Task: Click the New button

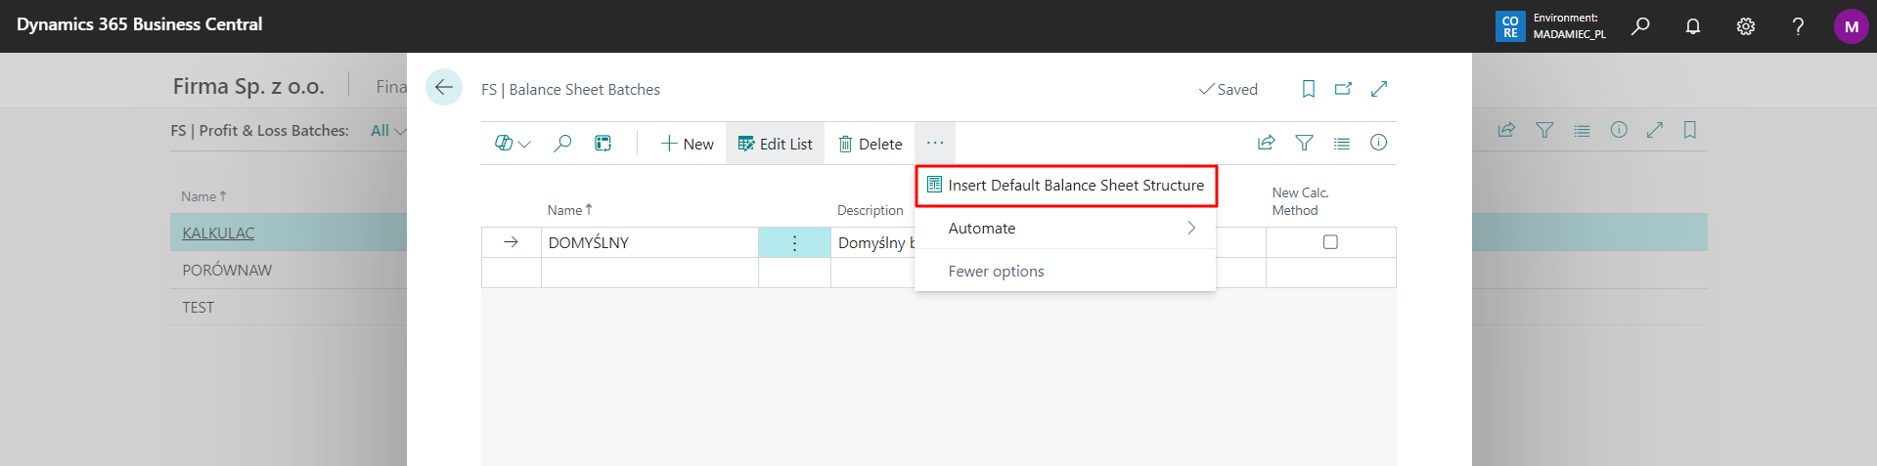Action: click(x=687, y=144)
